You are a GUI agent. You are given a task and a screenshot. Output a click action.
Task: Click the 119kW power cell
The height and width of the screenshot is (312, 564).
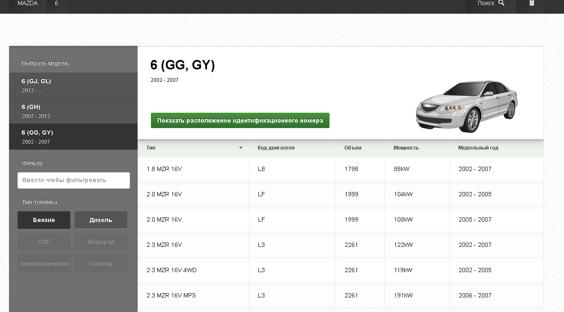tap(417, 270)
